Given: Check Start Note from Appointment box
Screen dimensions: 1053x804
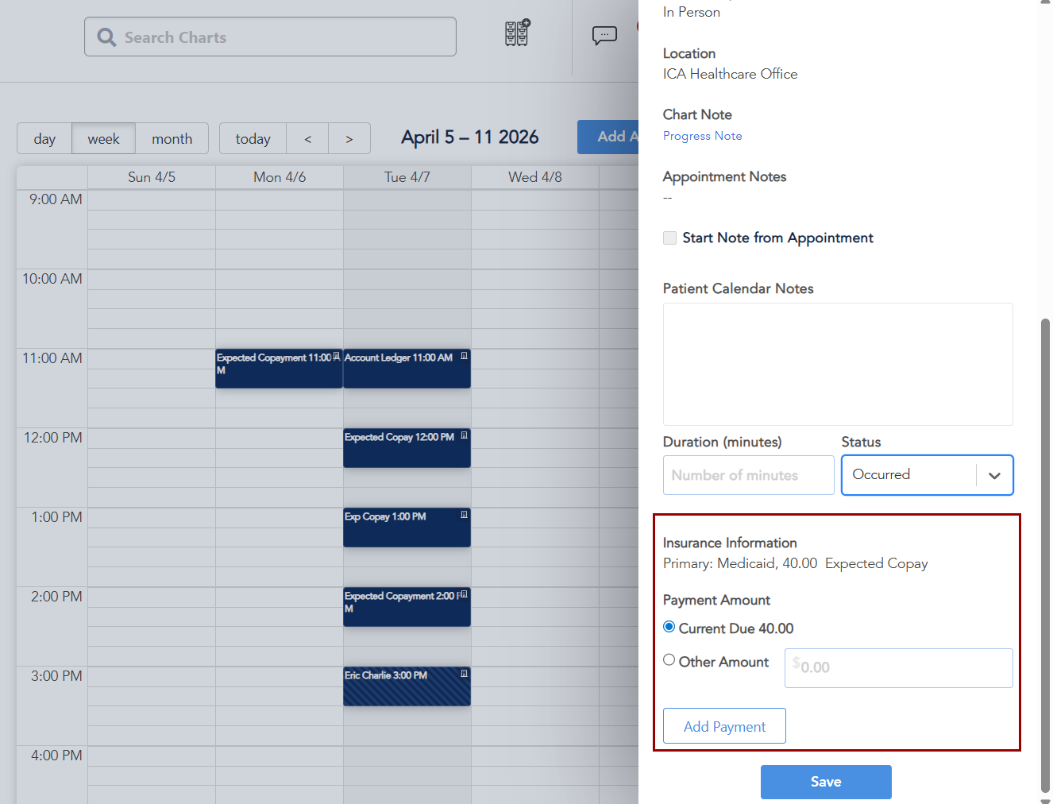Looking at the screenshot, I should 670,238.
